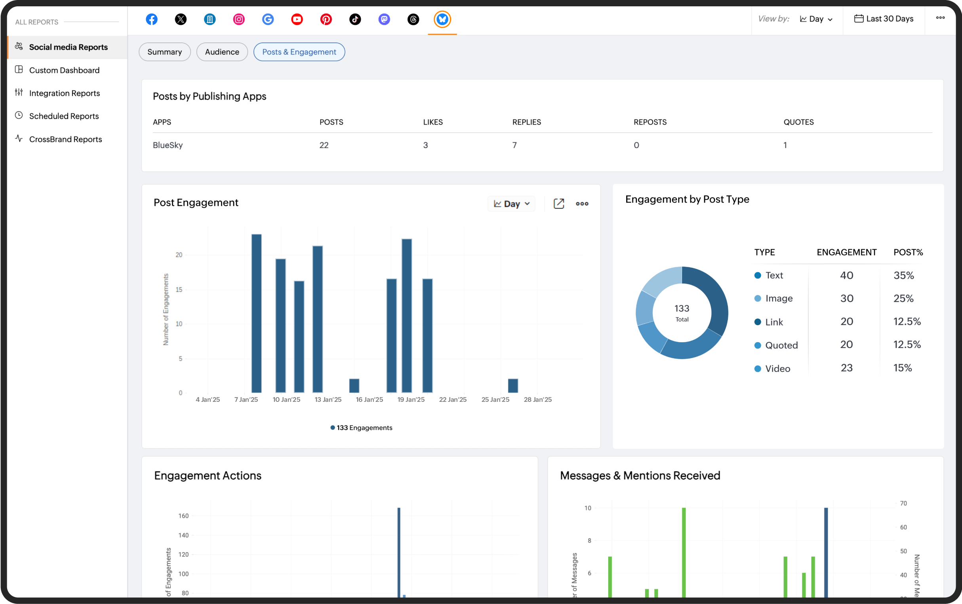Select the Instagram channel icon
962x604 pixels.
pos(238,19)
